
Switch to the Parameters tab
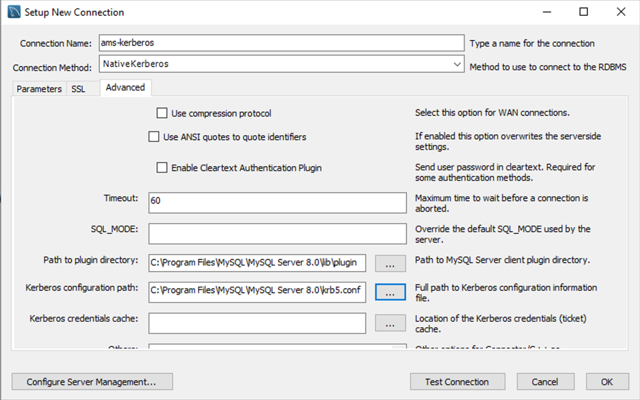(39, 89)
